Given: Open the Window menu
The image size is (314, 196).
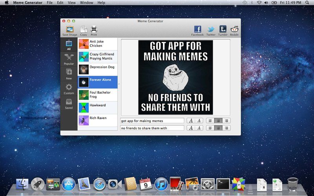Looking at the screenshot, I should point(86,3).
